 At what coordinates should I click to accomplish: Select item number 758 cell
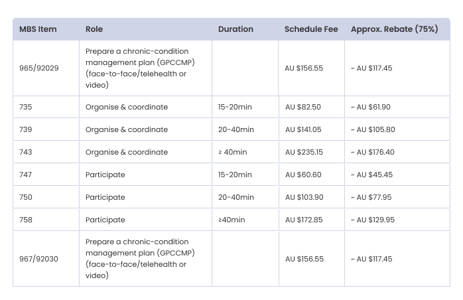pyautogui.click(x=27, y=220)
